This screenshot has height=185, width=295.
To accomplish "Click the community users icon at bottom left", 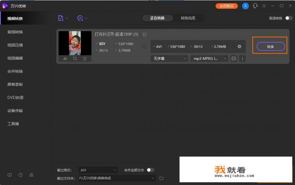I will (x=31, y=175).
